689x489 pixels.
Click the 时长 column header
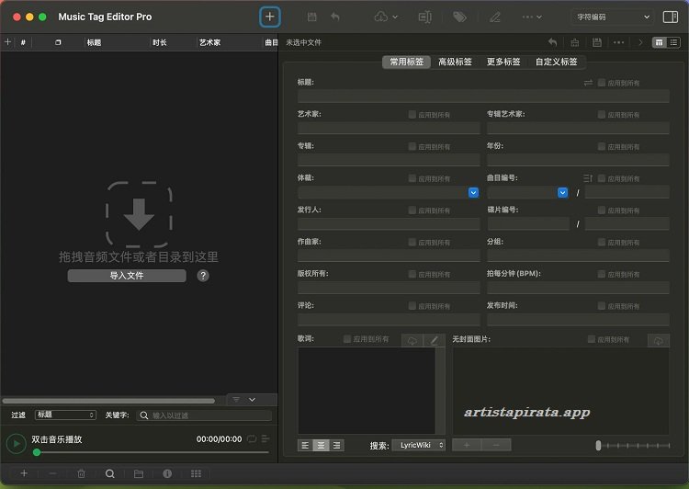(x=160, y=42)
